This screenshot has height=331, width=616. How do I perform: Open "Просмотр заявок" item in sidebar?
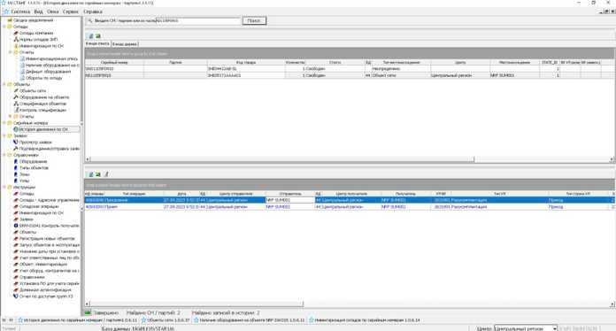tap(35, 142)
